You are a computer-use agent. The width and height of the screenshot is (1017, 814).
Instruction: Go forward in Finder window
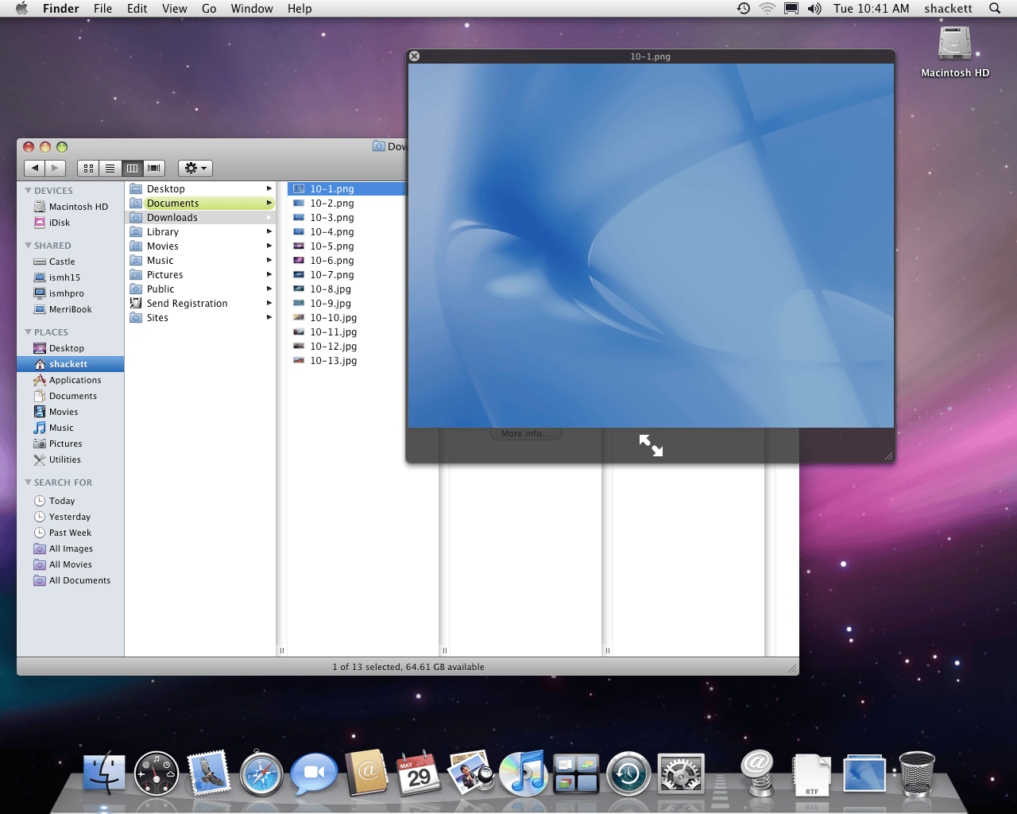coord(55,168)
